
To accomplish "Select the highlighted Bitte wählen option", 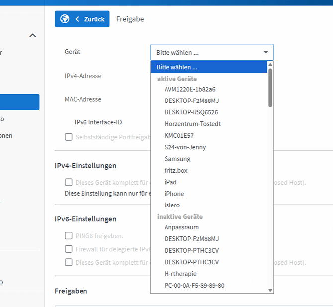I will click(x=209, y=67).
